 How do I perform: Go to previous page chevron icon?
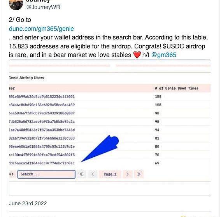[x=93, y=174]
